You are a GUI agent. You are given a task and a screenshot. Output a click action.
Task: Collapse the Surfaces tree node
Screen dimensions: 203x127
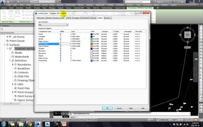tap(5, 44)
